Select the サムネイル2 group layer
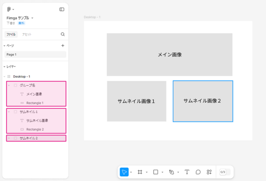 36,138
